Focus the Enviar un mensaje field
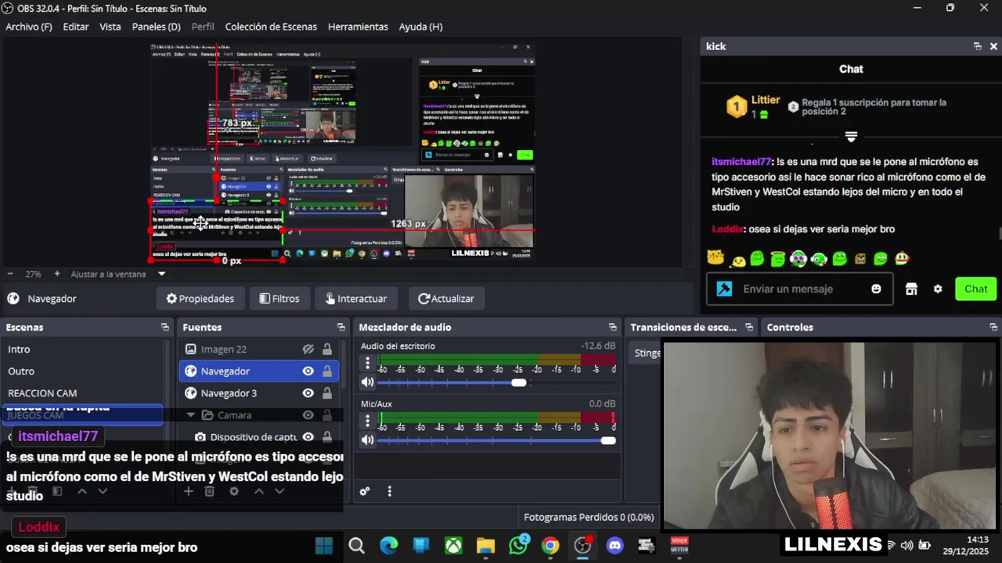The height and width of the screenshot is (563, 1002). [799, 289]
